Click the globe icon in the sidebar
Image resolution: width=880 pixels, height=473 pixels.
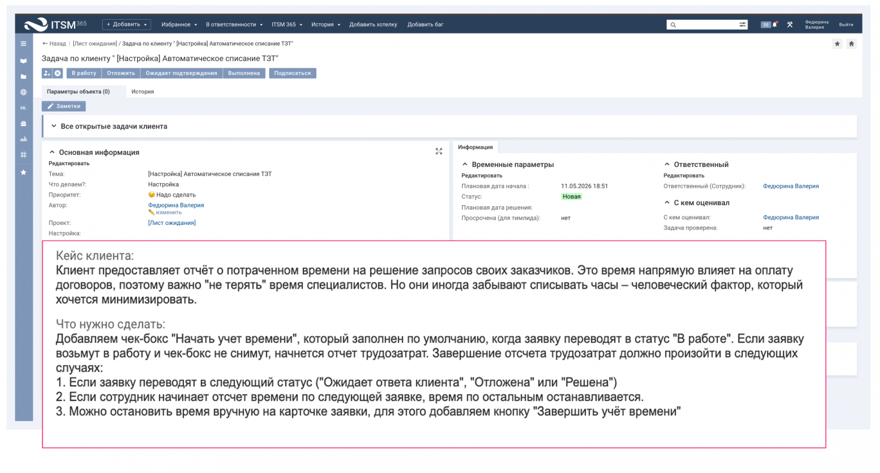[x=23, y=92]
